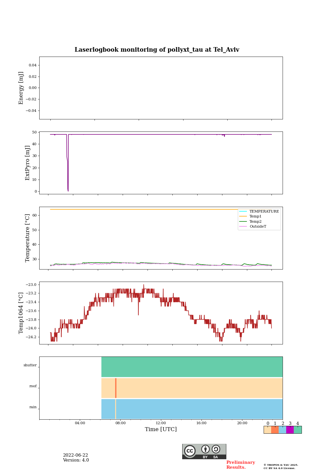Click the Temp1064 [°C] axis label
Image resolution: width=314 pixels, height=471 pixels.
[x=21, y=313]
